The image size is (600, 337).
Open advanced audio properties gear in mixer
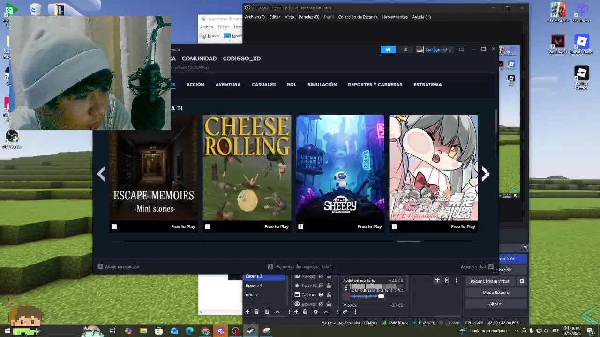pyautogui.click(x=345, y=312)
